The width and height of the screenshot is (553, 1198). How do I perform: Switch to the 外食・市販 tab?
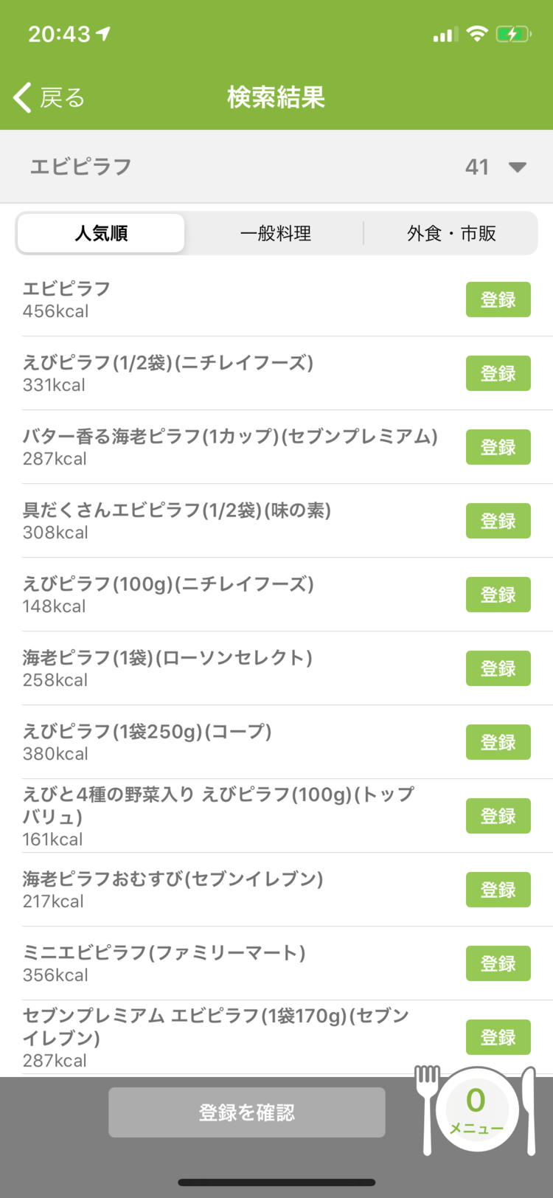pos(451,233)
